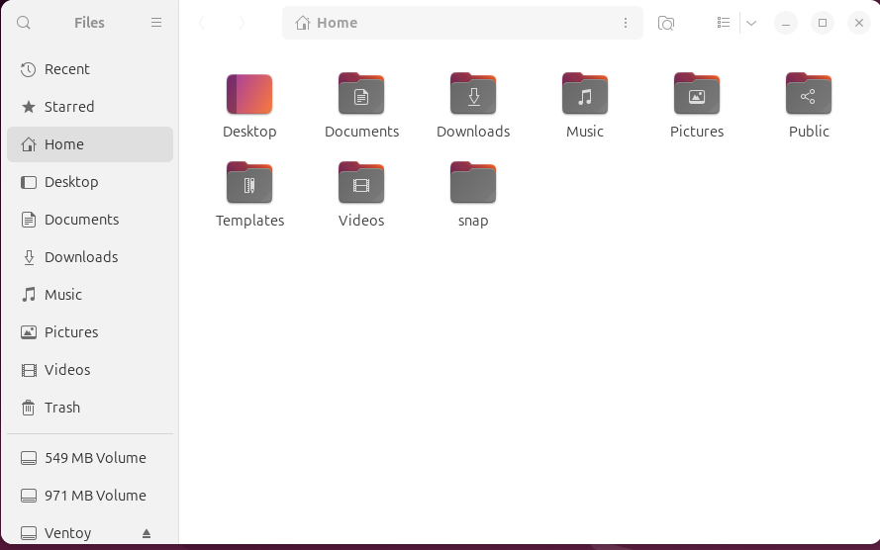Viewport: 880px width, 550px height.
Task: Go to Recent in the sidebar
Action: pos(66,69)
